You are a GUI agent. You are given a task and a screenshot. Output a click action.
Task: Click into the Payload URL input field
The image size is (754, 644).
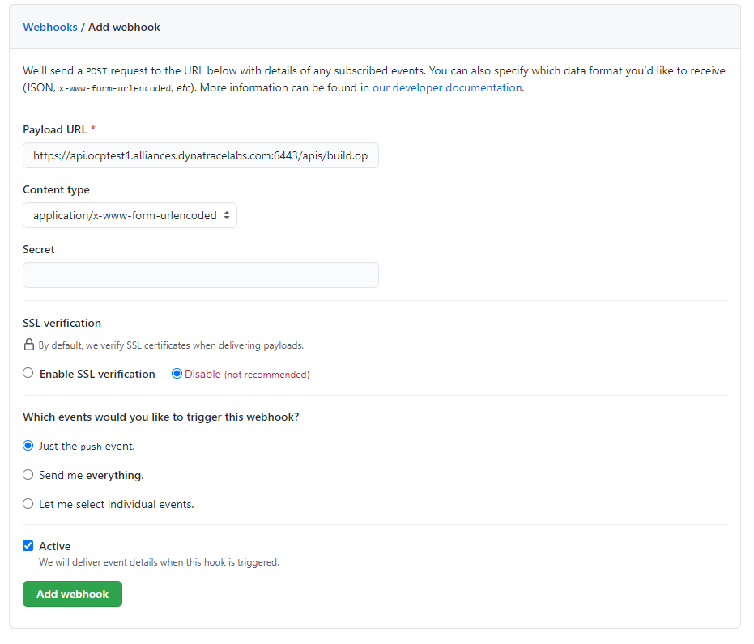click(200, 155)
